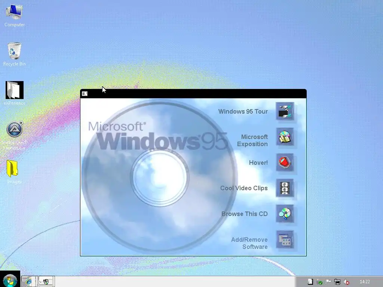The height and width of the screenshot is (287, 383).
Task: Click the Browse This CD label
Action: pyautogui.click(x=245, y=214)
